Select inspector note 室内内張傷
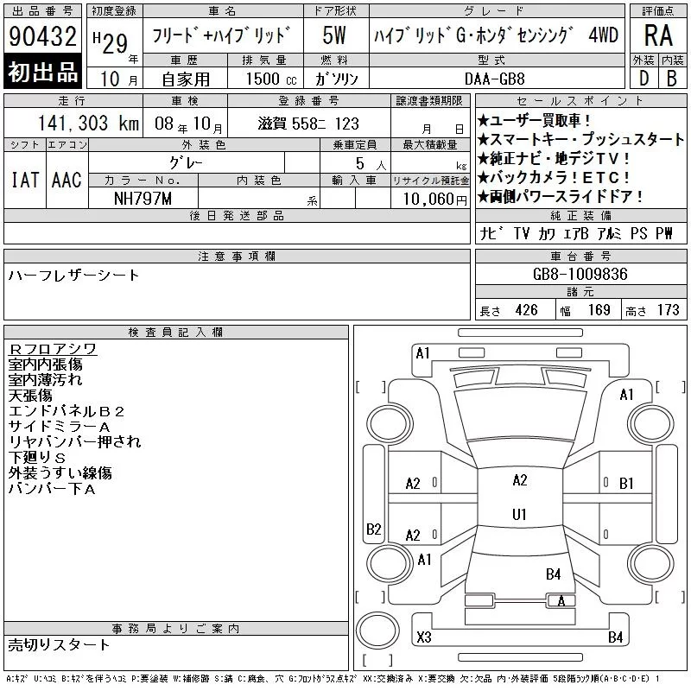 click(46, 365)
